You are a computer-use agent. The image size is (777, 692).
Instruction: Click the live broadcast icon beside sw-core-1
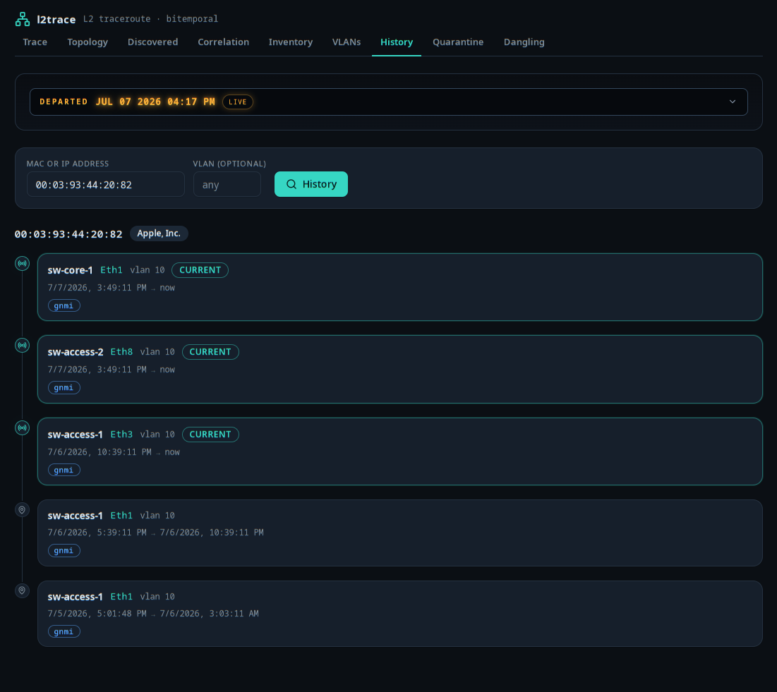(23, 264)
